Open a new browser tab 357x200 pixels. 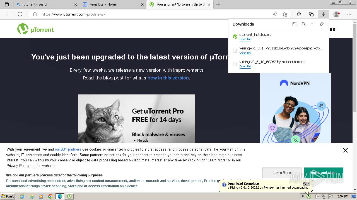(x=218, y=4)
